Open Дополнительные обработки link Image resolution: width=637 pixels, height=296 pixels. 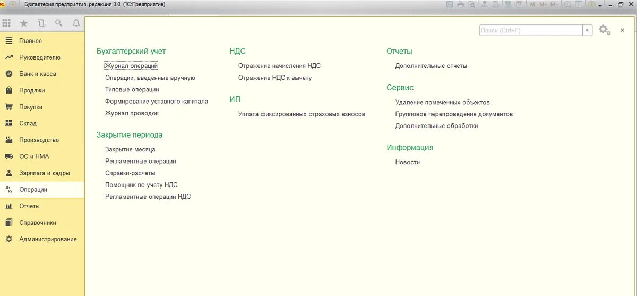437,126
